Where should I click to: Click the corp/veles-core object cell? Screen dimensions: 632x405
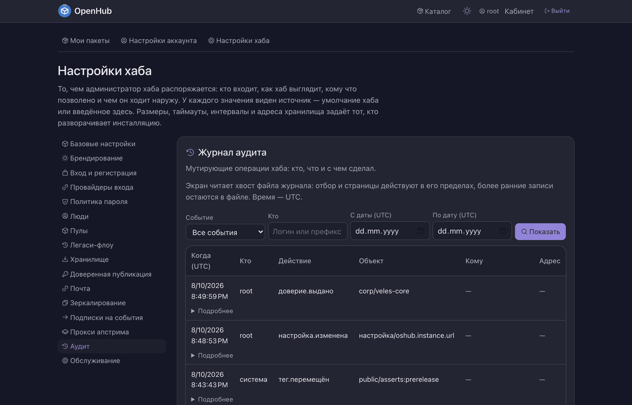384,291
